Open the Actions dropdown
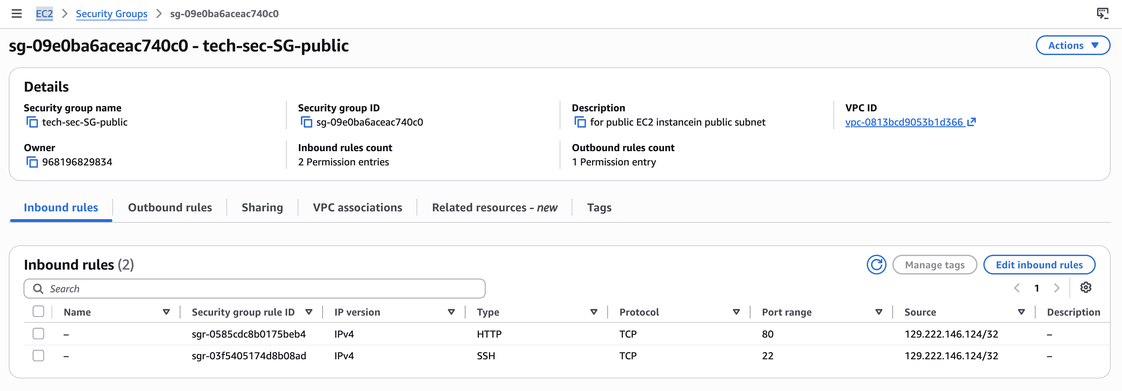Viewport: 1122px width, 391px height. point(1073,45)
